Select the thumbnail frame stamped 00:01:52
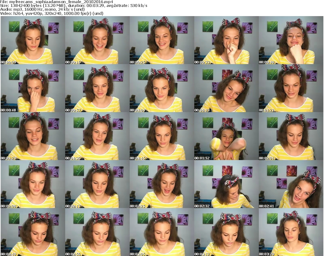The image size is (324, 256). (226, 136)
